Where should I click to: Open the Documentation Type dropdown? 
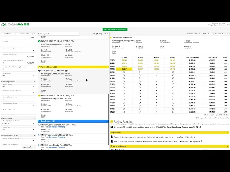point(18,50)
